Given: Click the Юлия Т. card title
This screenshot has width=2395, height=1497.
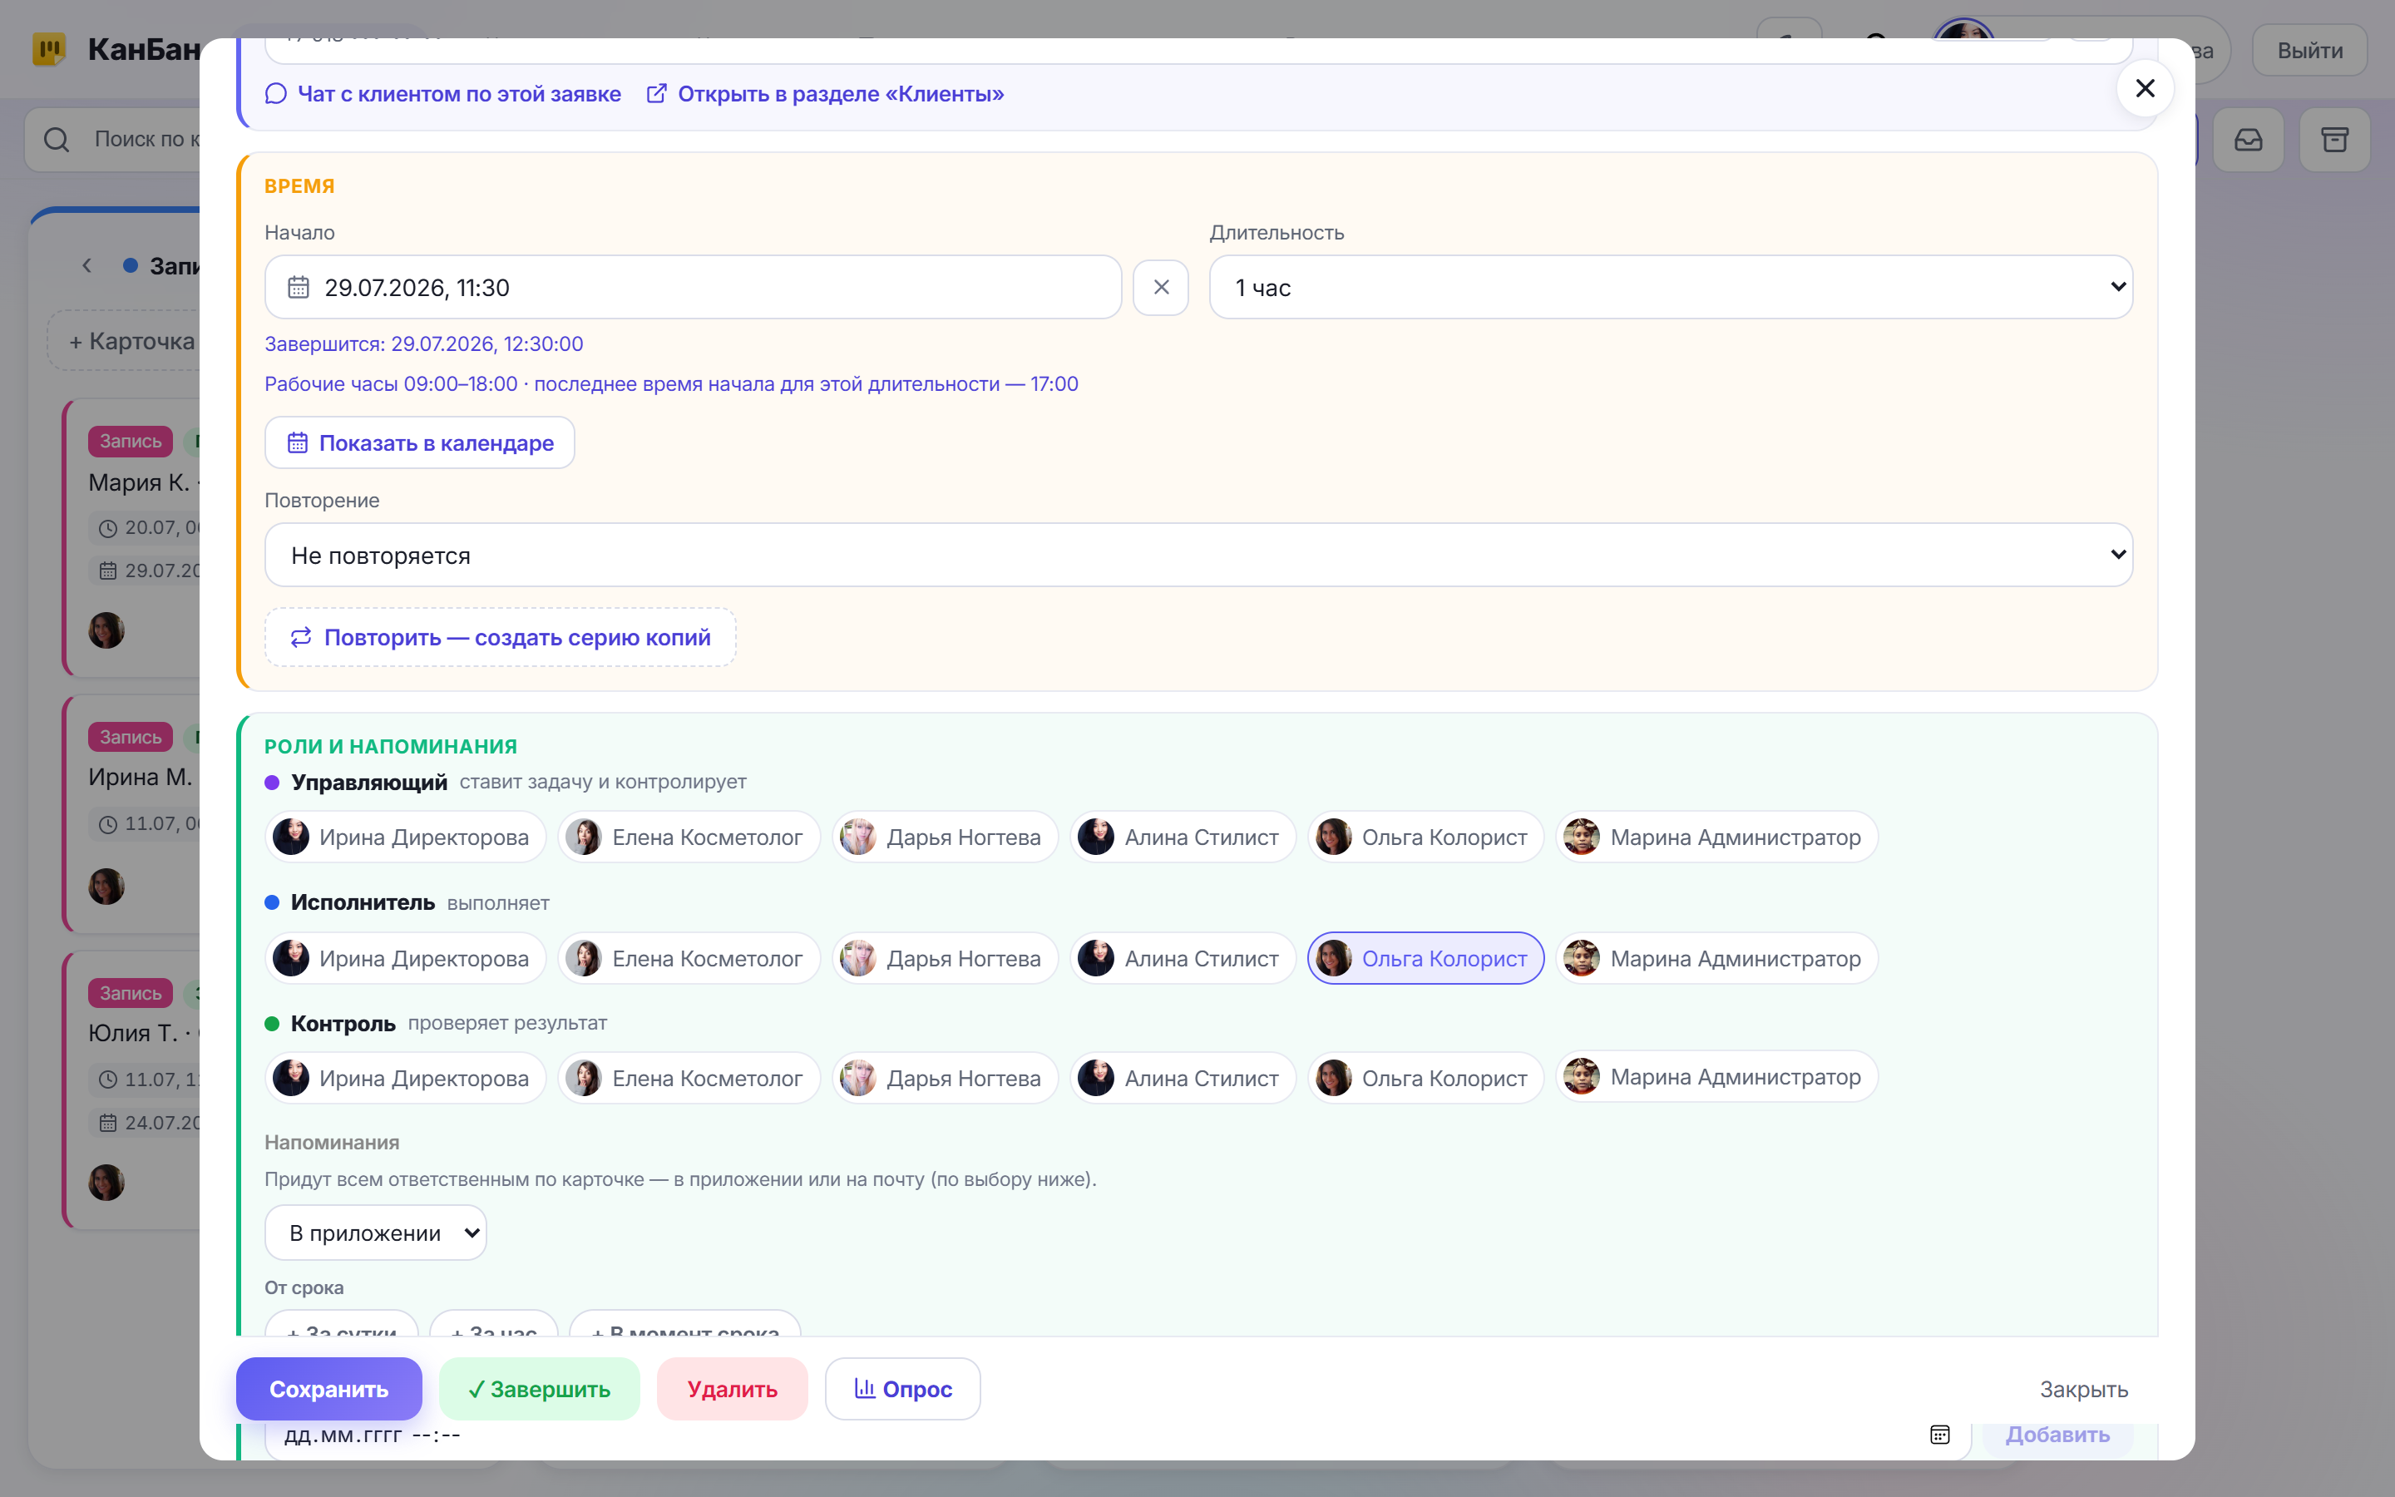Looking at the screenshot, I should coord(144,1033).
